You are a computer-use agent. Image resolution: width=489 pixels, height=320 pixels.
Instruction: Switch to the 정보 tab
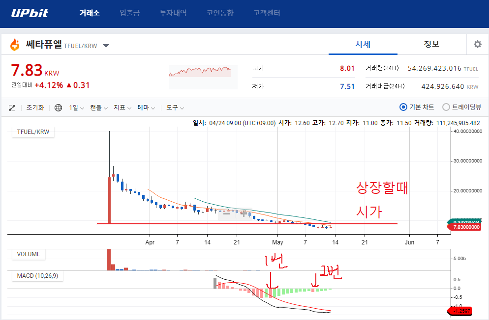(x=431, y=44)
